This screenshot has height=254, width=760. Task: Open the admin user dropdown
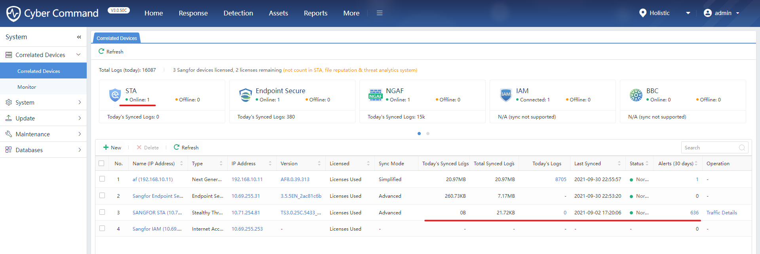pos(722,13)
